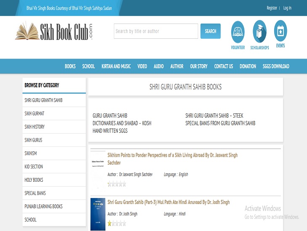The width and height of the screenshot is (307, 231).
Task: Click the Sikh Book Club logo
Action: click(x=54, y=32)
